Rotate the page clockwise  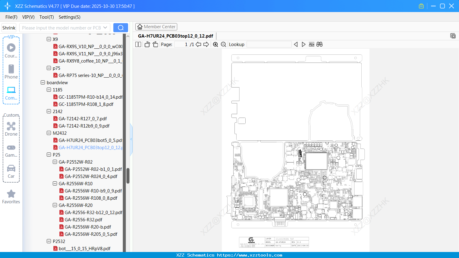point(155,45)
